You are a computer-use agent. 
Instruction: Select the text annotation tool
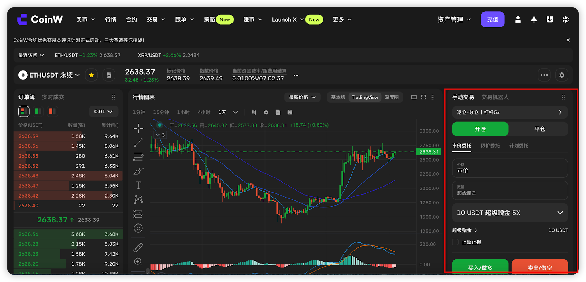(x=138, y=185)
